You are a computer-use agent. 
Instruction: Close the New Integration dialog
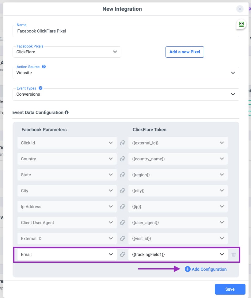click(x=240, y=9)
